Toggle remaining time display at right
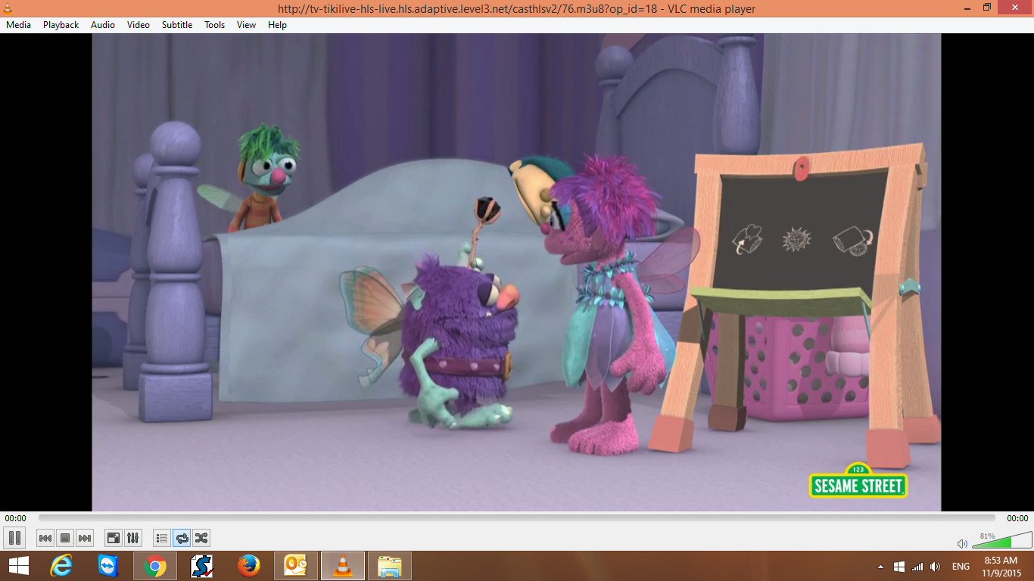1034x581 pixels. click(1017, 518)
